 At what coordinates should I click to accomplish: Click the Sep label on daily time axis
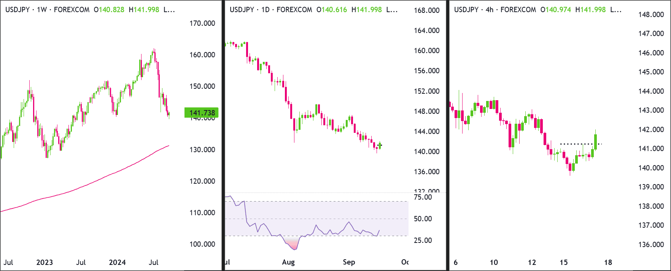[x=349, y=262]
